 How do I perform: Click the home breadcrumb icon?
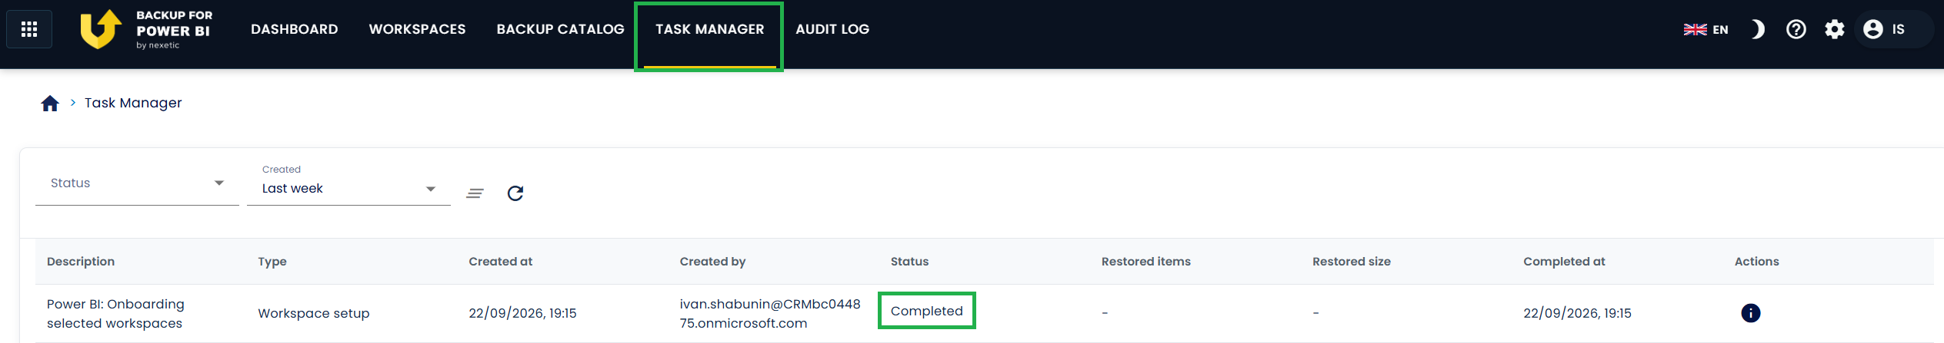tap(50, 103)
